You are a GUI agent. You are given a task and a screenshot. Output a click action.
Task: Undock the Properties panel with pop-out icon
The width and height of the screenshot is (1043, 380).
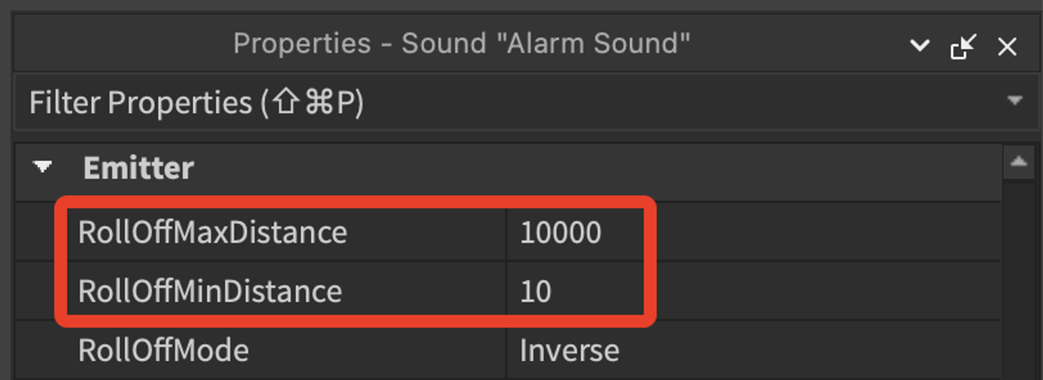click(963, 46)
